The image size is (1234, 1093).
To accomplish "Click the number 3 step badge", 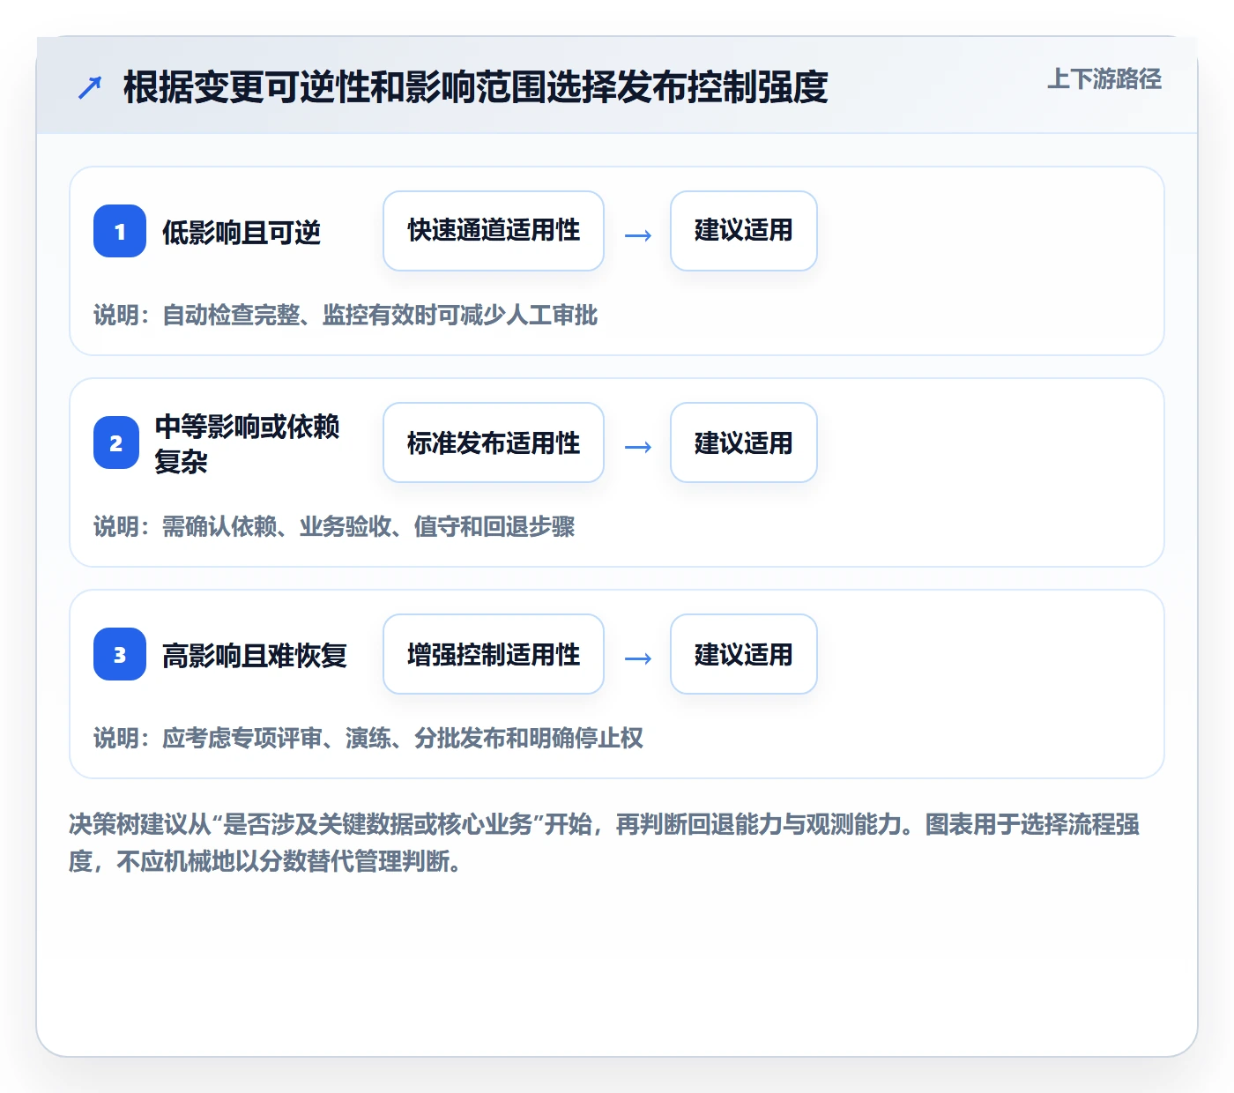I will [120, 654].
